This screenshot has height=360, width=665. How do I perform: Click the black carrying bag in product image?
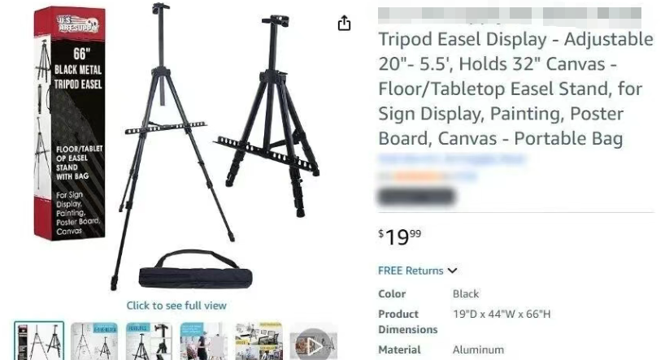pyautogui.click(x=195, y=270)
